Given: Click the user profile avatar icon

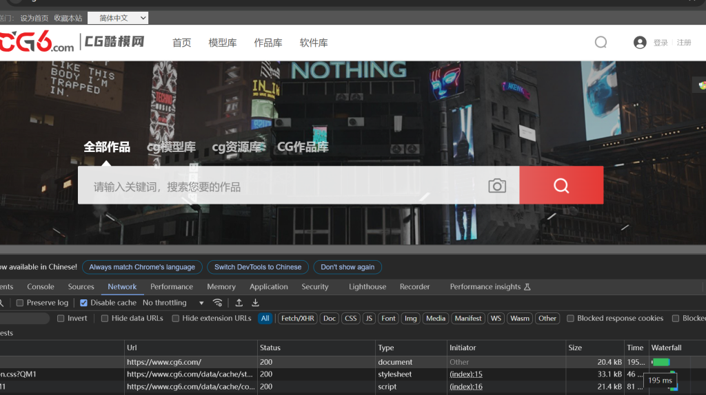Looking at the screenshot, I should (640, 43).
